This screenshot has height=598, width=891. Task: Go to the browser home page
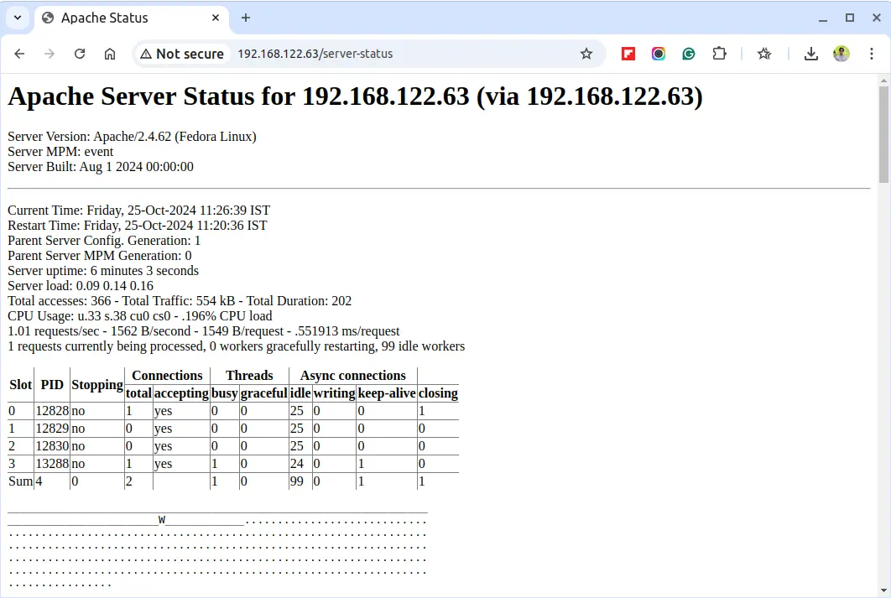point(109,53)
